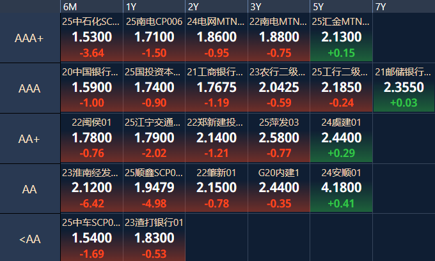Open the G20内建1 bond cell

[279, 188]
